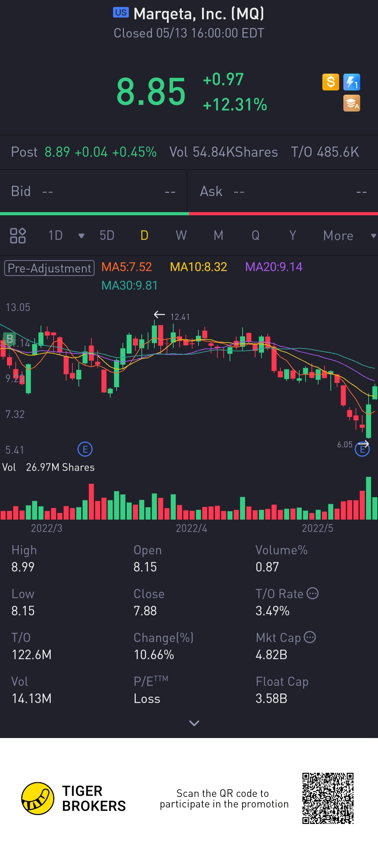
Task: Tap the earnings E marker near March
Action: coord(85,449)
